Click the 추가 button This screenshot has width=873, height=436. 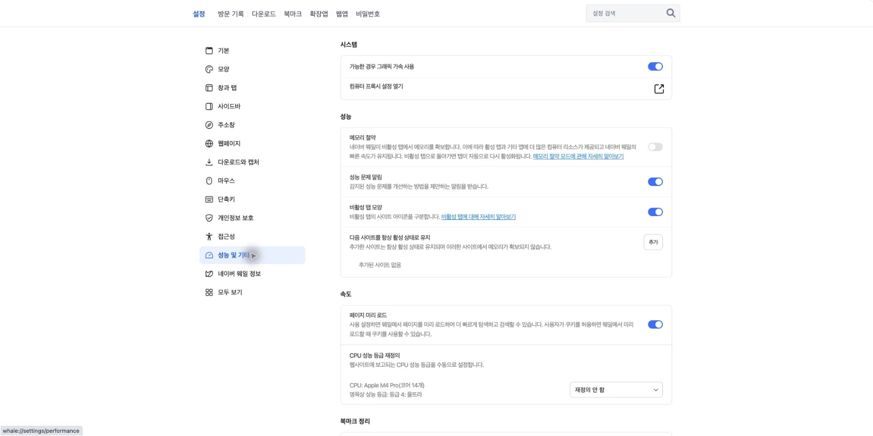pyautogui.click(x=653, y=242)
